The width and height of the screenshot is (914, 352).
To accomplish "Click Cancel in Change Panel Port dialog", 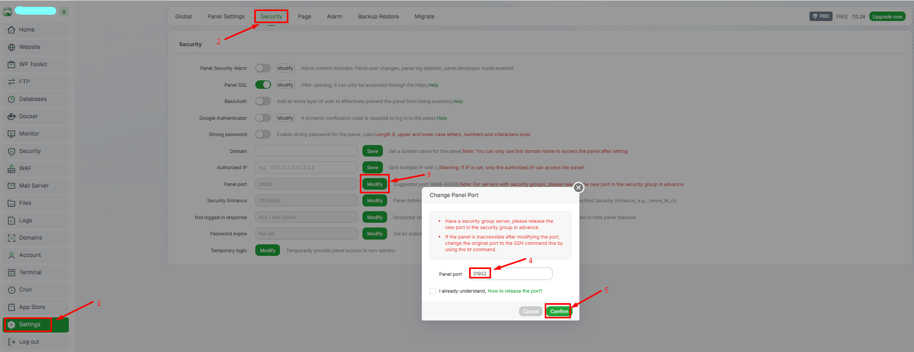I will coord(531,312).
